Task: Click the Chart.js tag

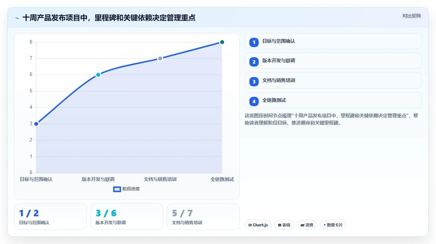Action: click(x=258, y=225)
